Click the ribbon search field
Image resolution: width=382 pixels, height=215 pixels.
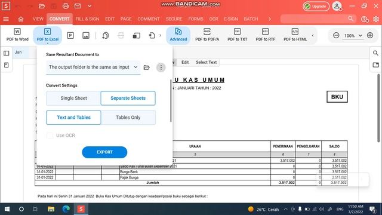pos(318,19)
